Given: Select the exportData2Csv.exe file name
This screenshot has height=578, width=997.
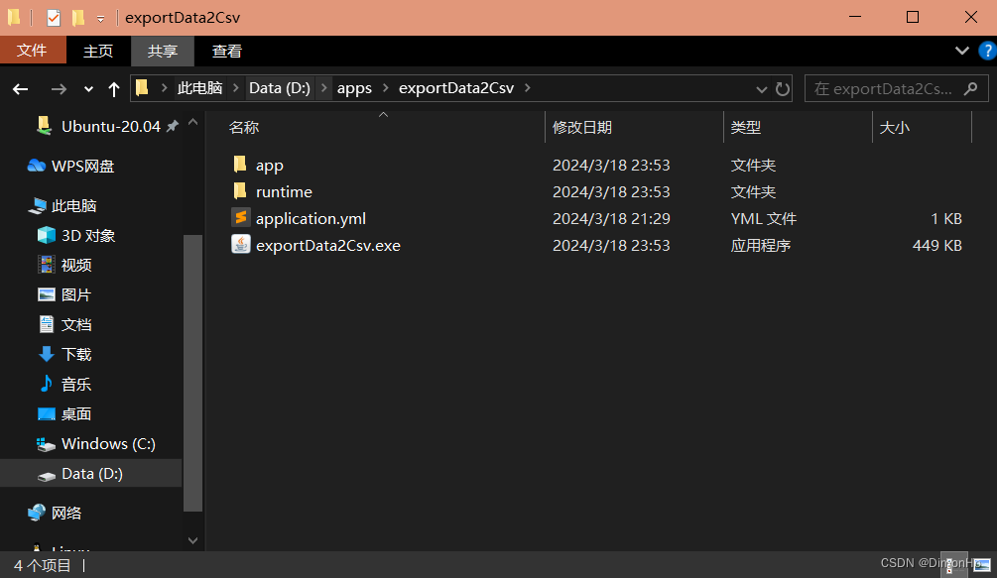Looking at the screenshot, I should point(328,245).
